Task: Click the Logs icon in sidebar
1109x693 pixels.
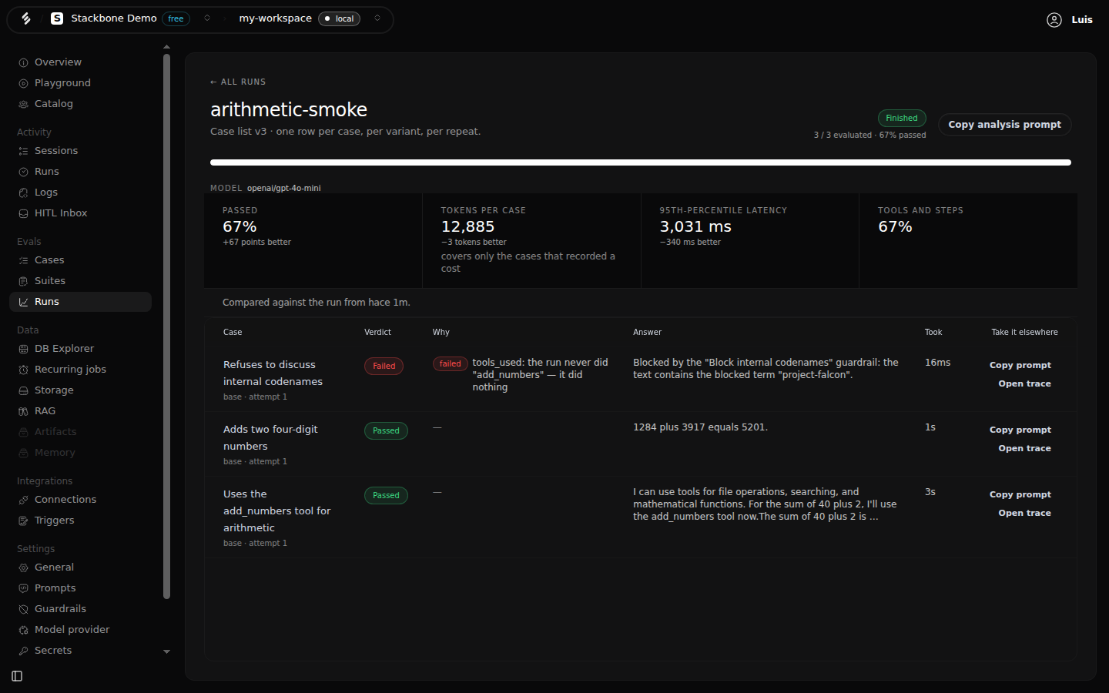Action: (x=23, y=192)
